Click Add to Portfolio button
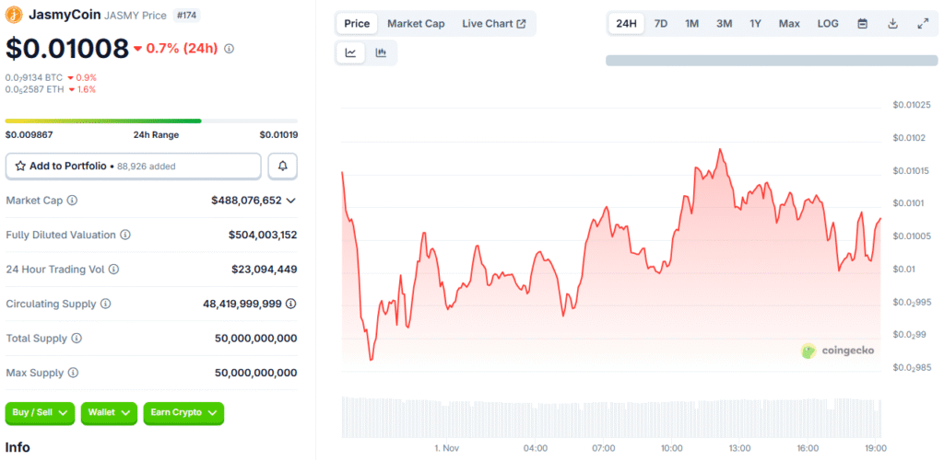944x460 pixels. click(134, 166)
